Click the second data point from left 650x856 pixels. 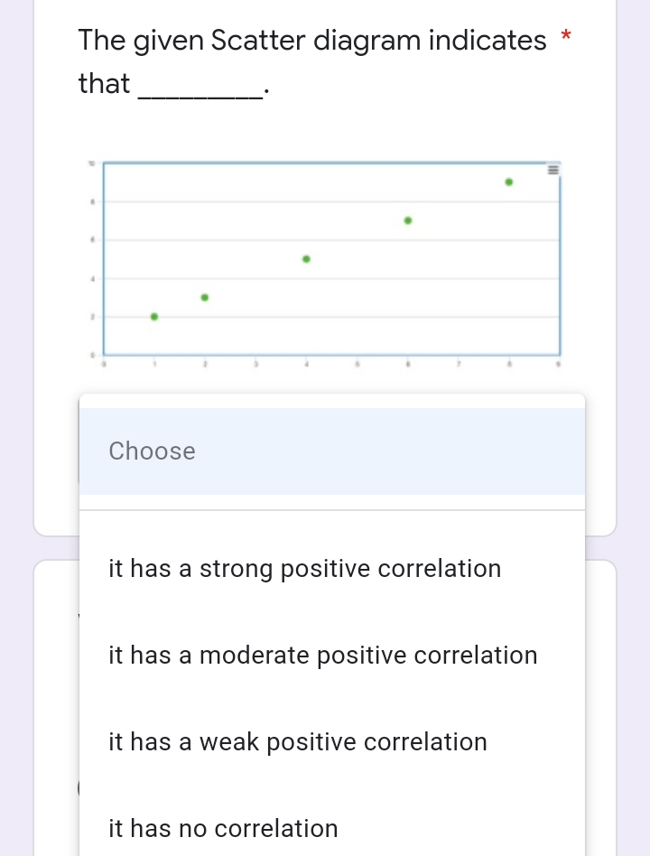point(204,296)
